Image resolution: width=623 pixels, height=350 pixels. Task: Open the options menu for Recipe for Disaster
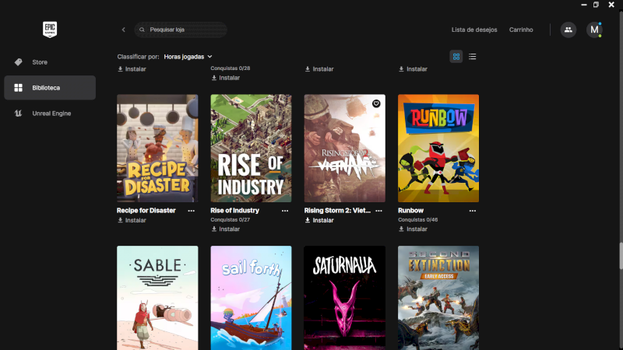click(191, 211)
